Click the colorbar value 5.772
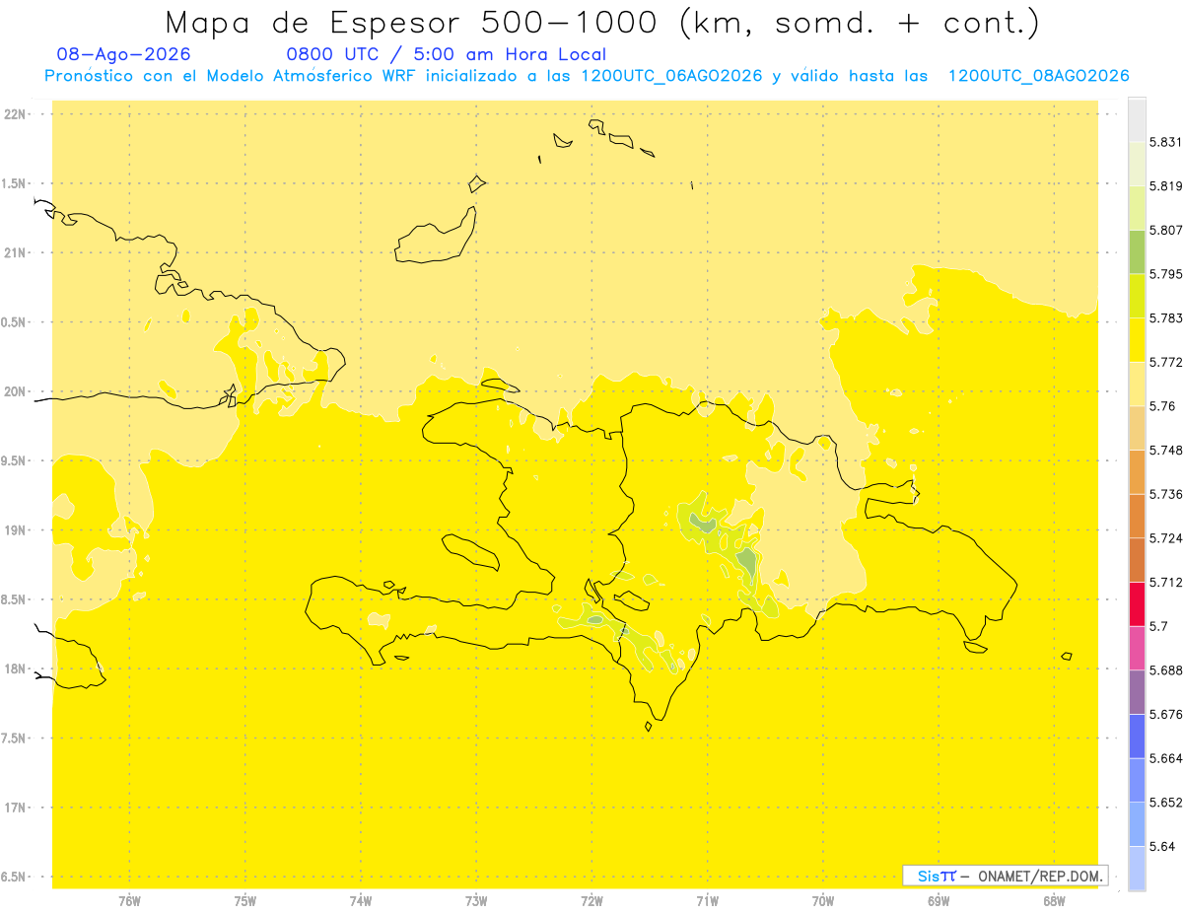Viewport: 1183px width, 914px height. (x=1166, y=362)
